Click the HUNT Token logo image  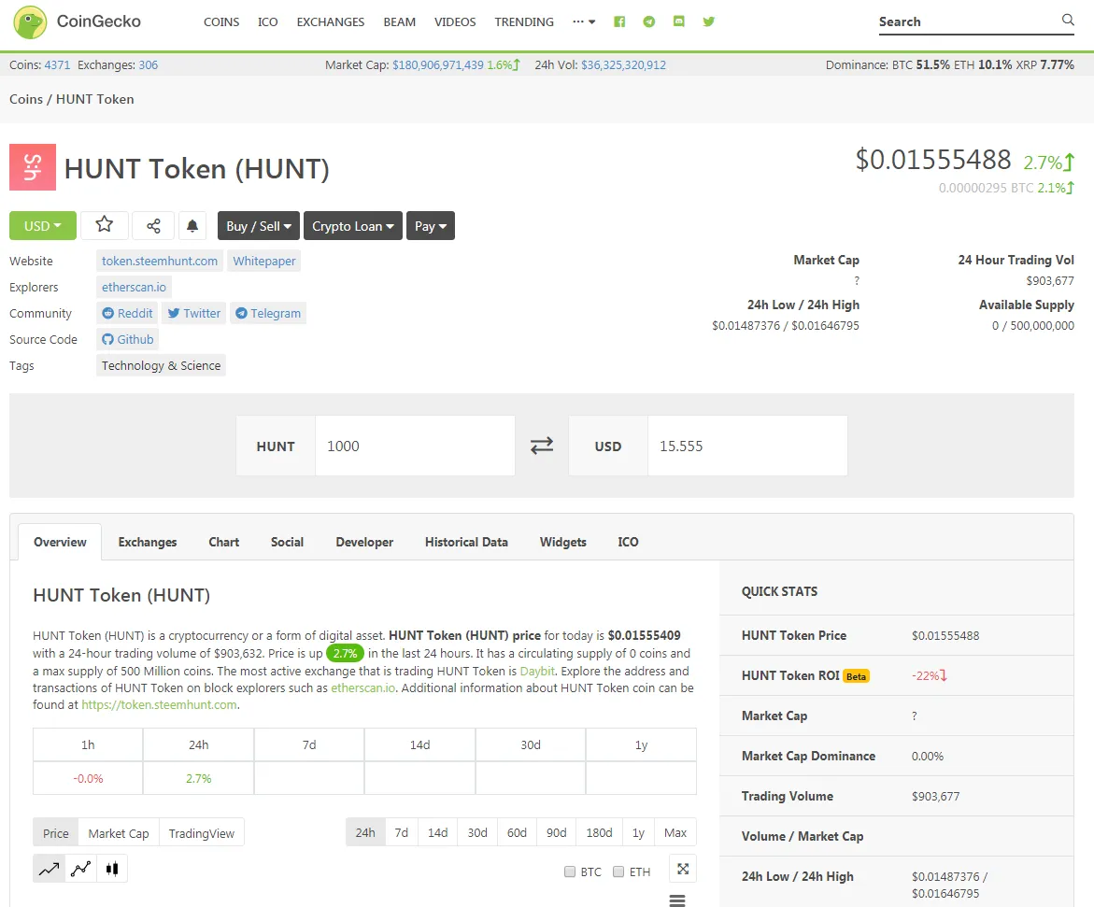(x=33, y=167)
